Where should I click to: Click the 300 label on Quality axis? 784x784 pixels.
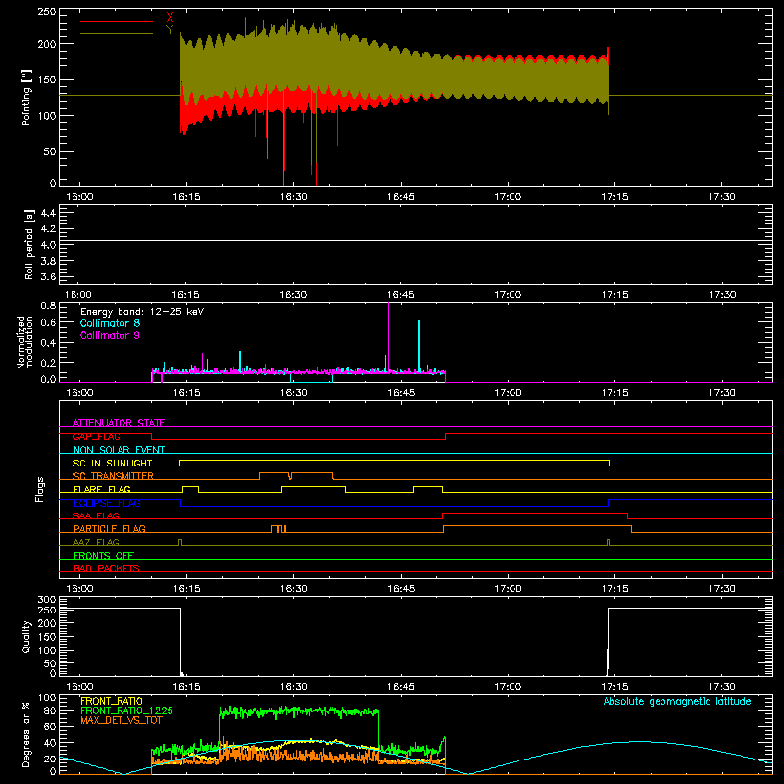coord(46,599)
